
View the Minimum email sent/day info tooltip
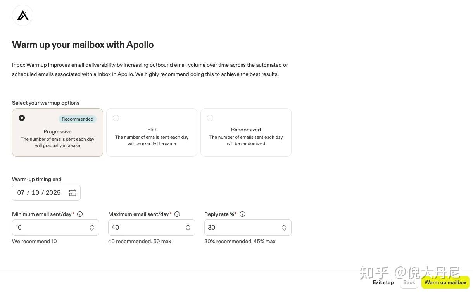click(x=80, y=214)
